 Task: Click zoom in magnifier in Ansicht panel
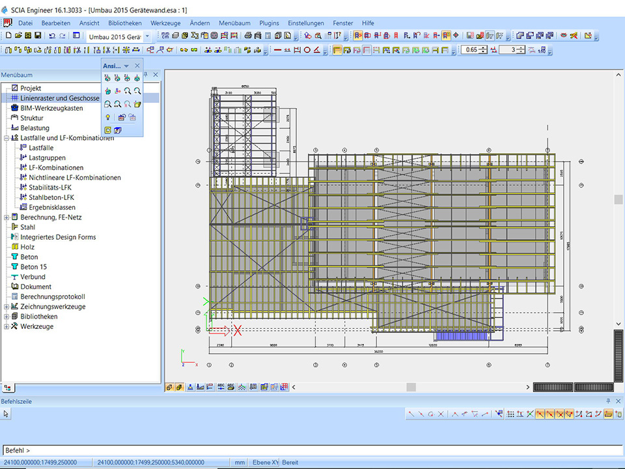[x=128, y=91]
